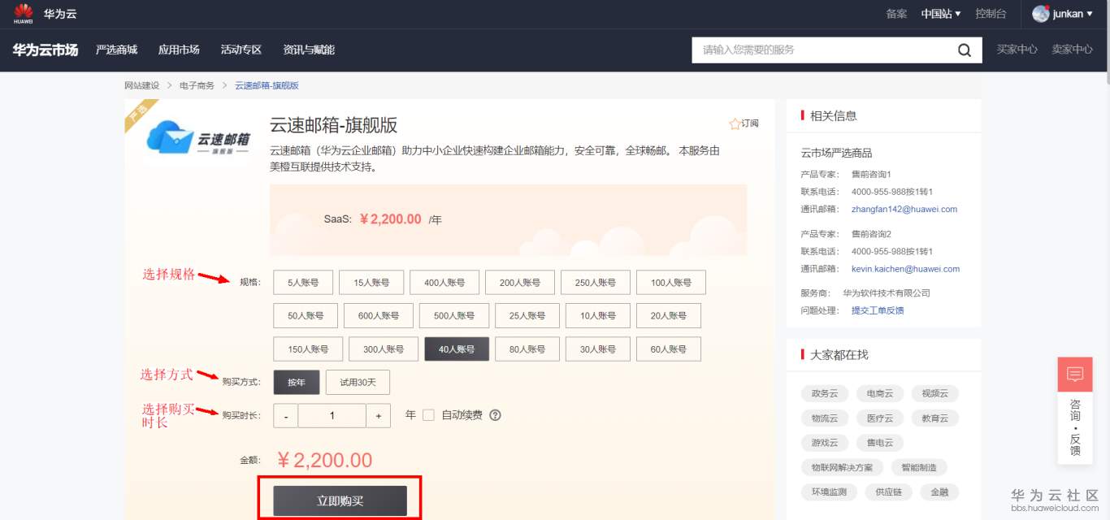The width and height of the screenshot is (1110, 520).
Task: Click the 电子商务 breadcrumb
Action: pos(197,85)
